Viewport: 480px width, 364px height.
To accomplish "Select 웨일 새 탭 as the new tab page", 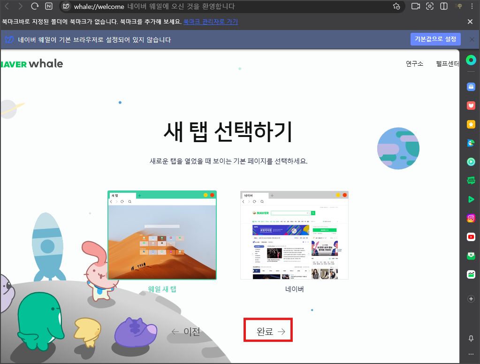I will point(162,235).
